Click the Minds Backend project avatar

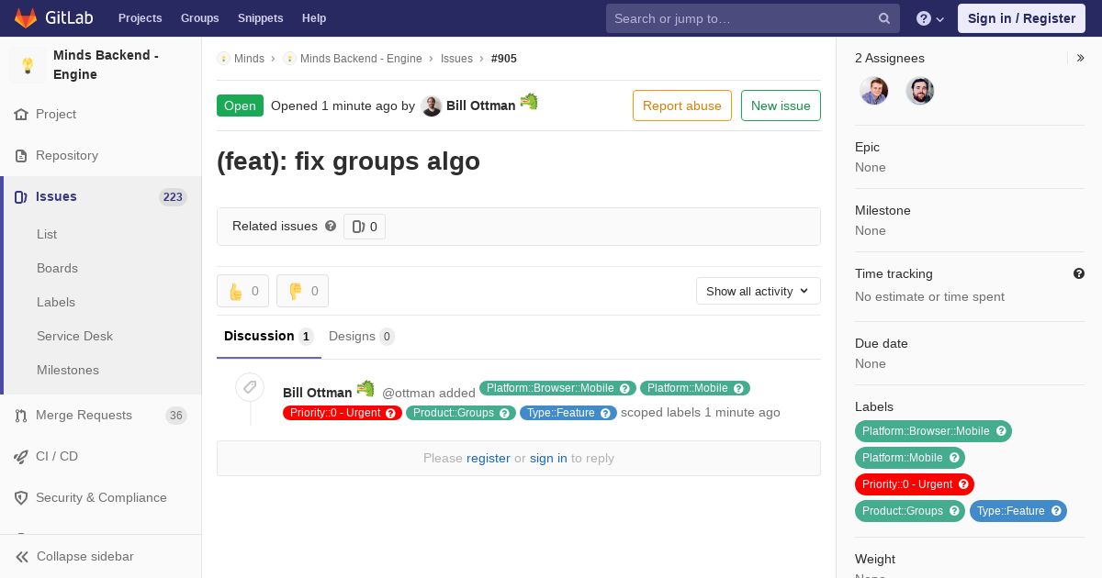[x=28, y=65]
